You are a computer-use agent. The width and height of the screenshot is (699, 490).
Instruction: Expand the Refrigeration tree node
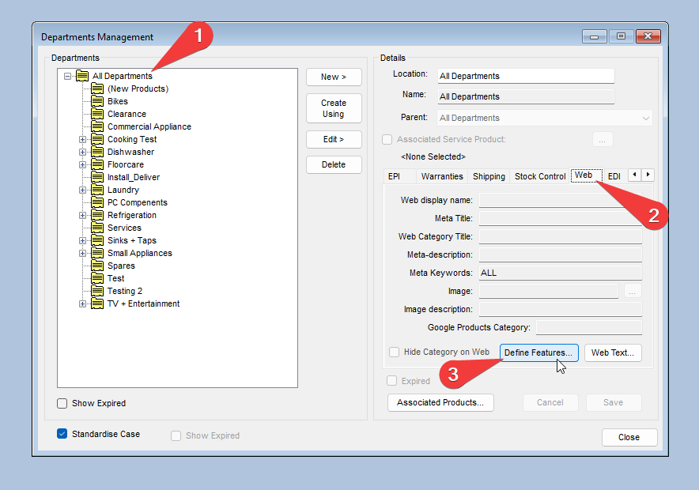82,215
